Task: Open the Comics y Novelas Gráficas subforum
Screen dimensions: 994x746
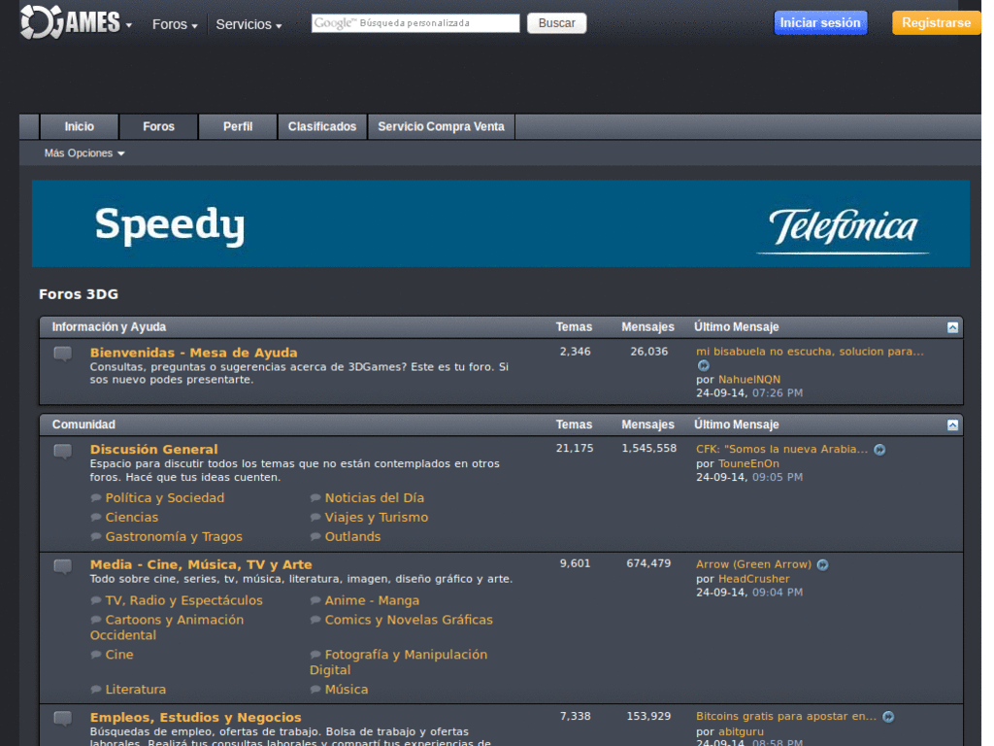Action: (x=409, y=620)
